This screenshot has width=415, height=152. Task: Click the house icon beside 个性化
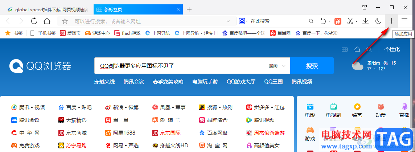(x=357, y=49)
